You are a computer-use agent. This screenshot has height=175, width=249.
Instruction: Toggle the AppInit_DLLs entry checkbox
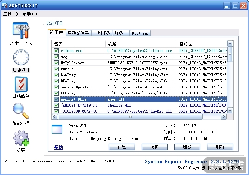click(x=56, y=99)
